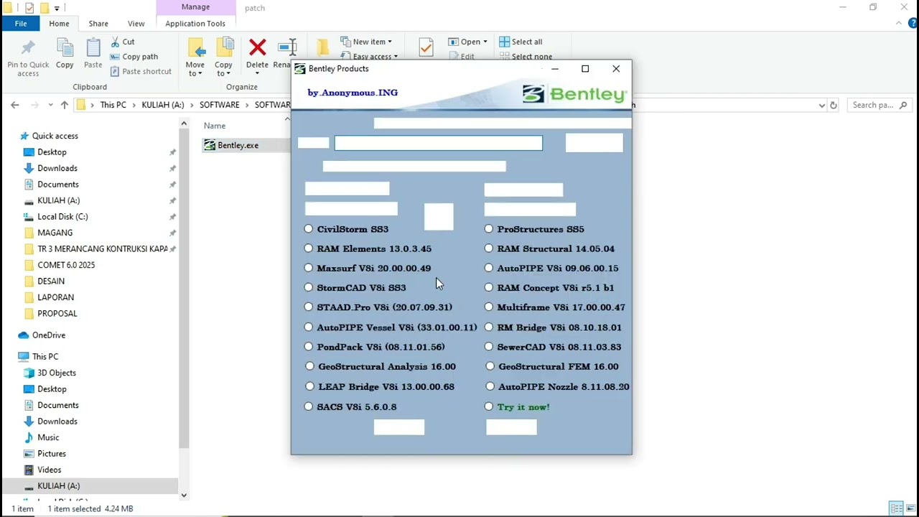The width and height of the screenshot is (919, 517).
Task: Expand address bar history dropdown
Action: tap(822, 105)
